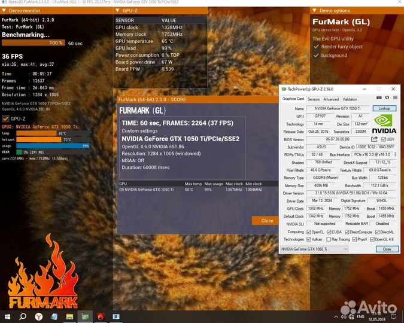The width and height of the screenshot is (404, 323).
Task: Click the Lookup button
Action: (384, 108)
